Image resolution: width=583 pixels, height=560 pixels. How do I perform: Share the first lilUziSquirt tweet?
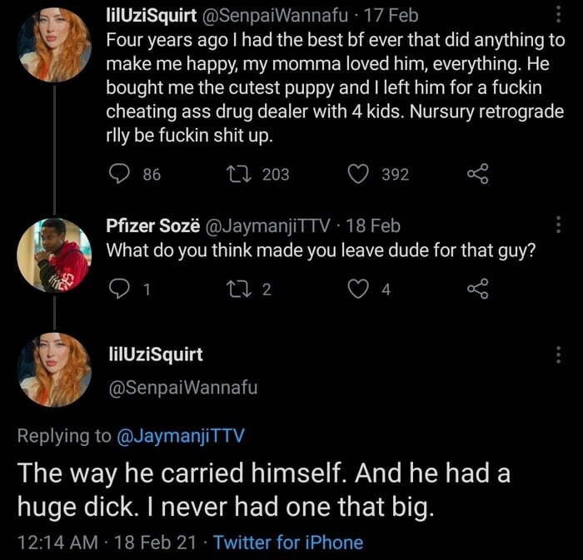point(476,173)
